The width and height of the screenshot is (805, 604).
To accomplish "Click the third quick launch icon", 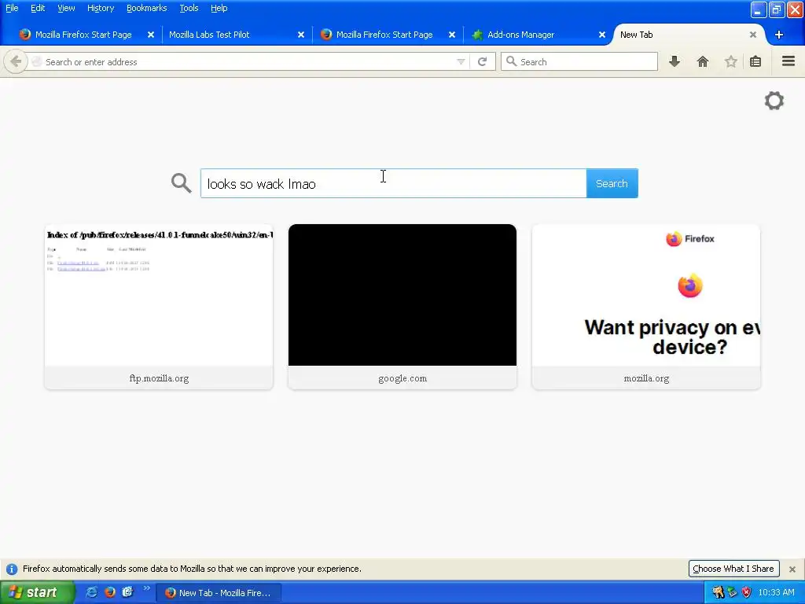I will [128, 592].
